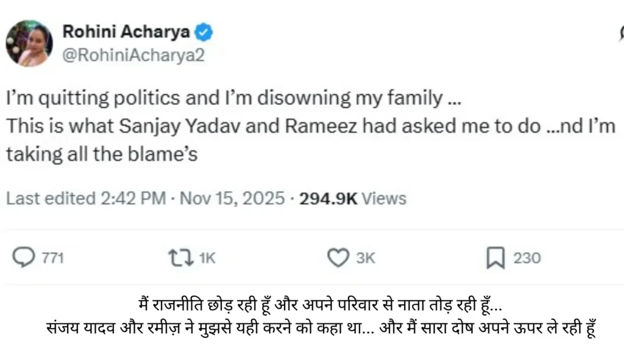Select the heart icon beside 3K count
The width and height of the screenshot is (624, 351).
339,257
